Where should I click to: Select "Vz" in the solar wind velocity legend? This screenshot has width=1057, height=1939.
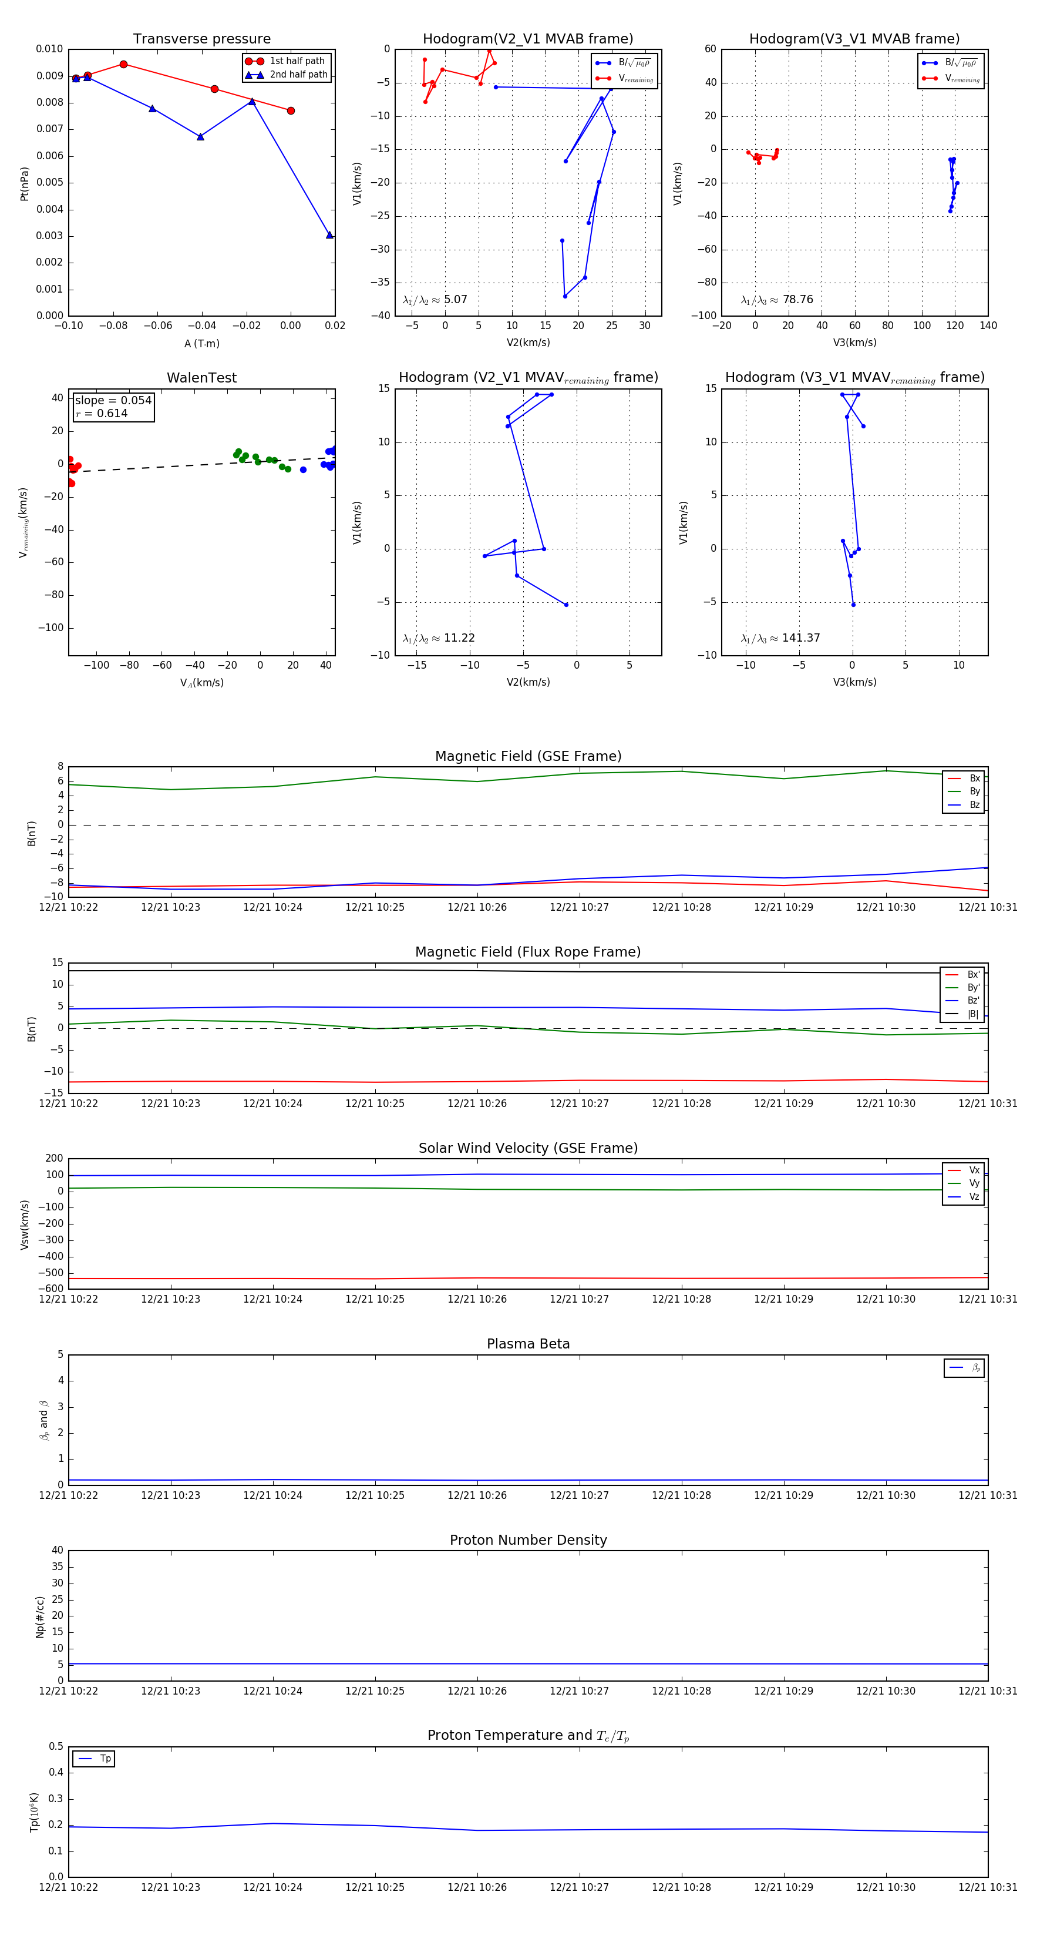pos(964,1197)
